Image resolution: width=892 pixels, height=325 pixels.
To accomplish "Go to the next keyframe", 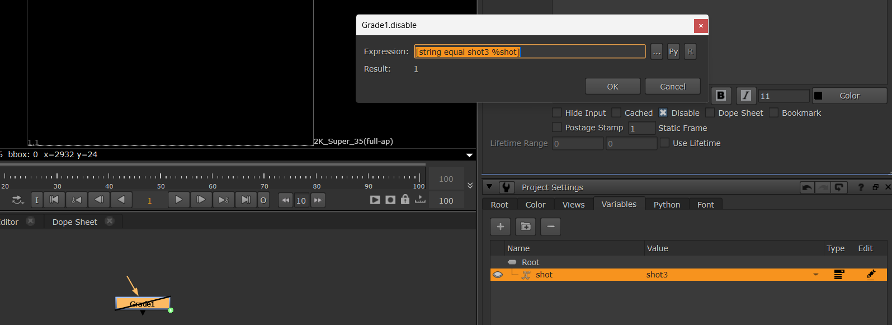I will 223,200.
